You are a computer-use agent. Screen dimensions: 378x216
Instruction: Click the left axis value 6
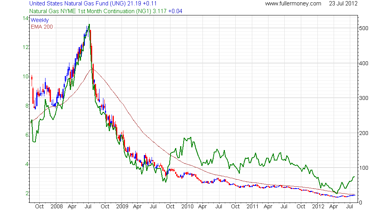pyautogui.click(x=27, y=135)
